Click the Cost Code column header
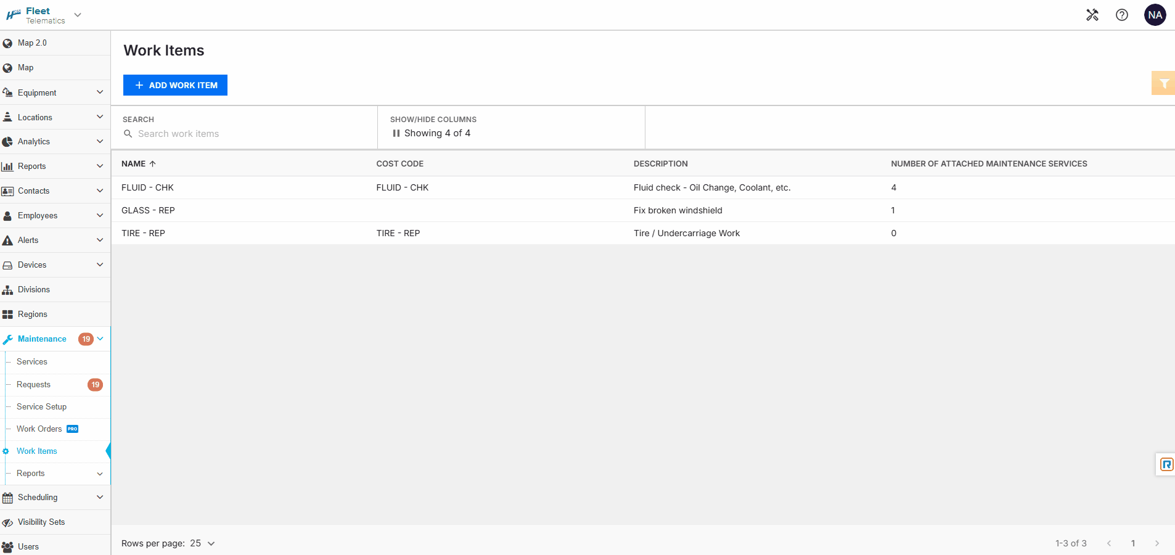This screenshot has height=555, width=1175. (x=400, y=164)
